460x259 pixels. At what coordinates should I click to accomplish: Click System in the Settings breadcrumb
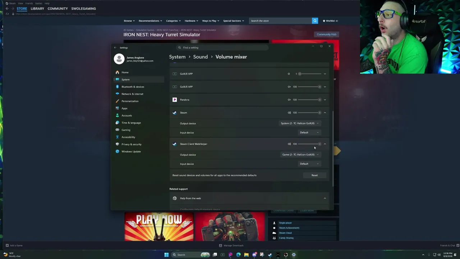coord(177,57)
